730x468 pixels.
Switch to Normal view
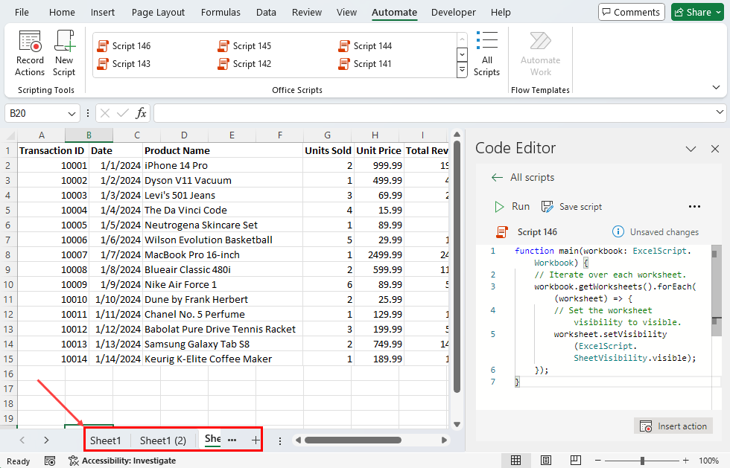pyautogui.click(x=515, y=461)
